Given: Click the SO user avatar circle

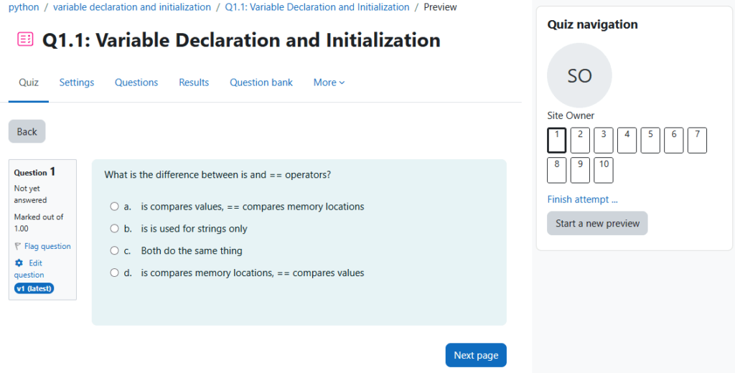Looking at the screenshot, I should pos(579,75).
